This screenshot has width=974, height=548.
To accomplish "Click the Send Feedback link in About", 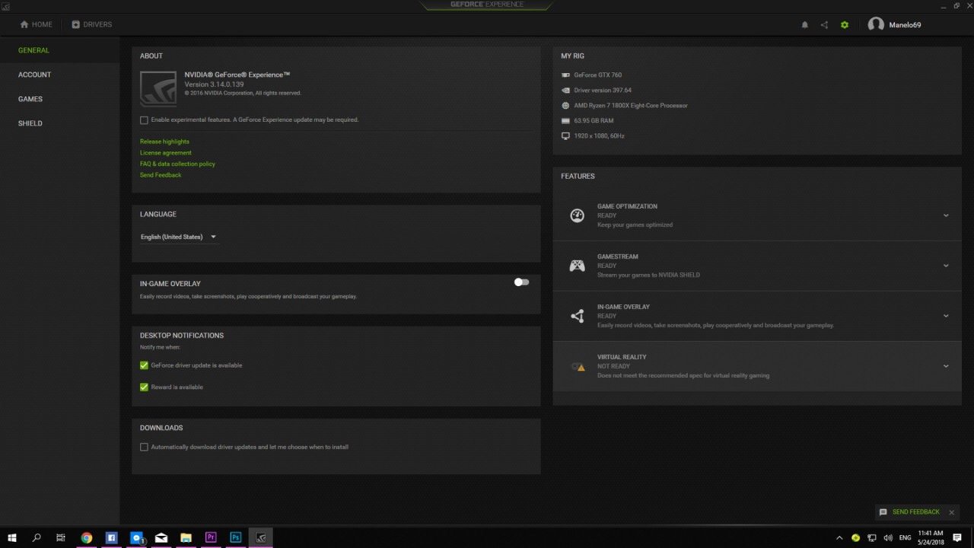I will click(161, 175).
